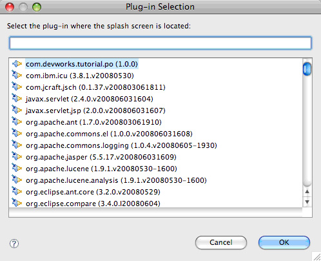Pick org.apache.lucene.analysis from the list

tap(116, 180)
